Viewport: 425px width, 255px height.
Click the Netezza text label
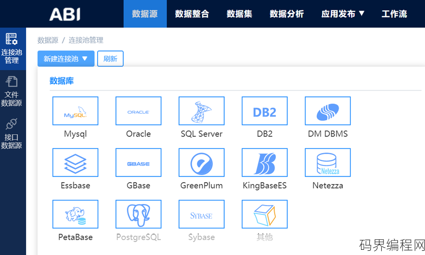(x=328, y=186)
